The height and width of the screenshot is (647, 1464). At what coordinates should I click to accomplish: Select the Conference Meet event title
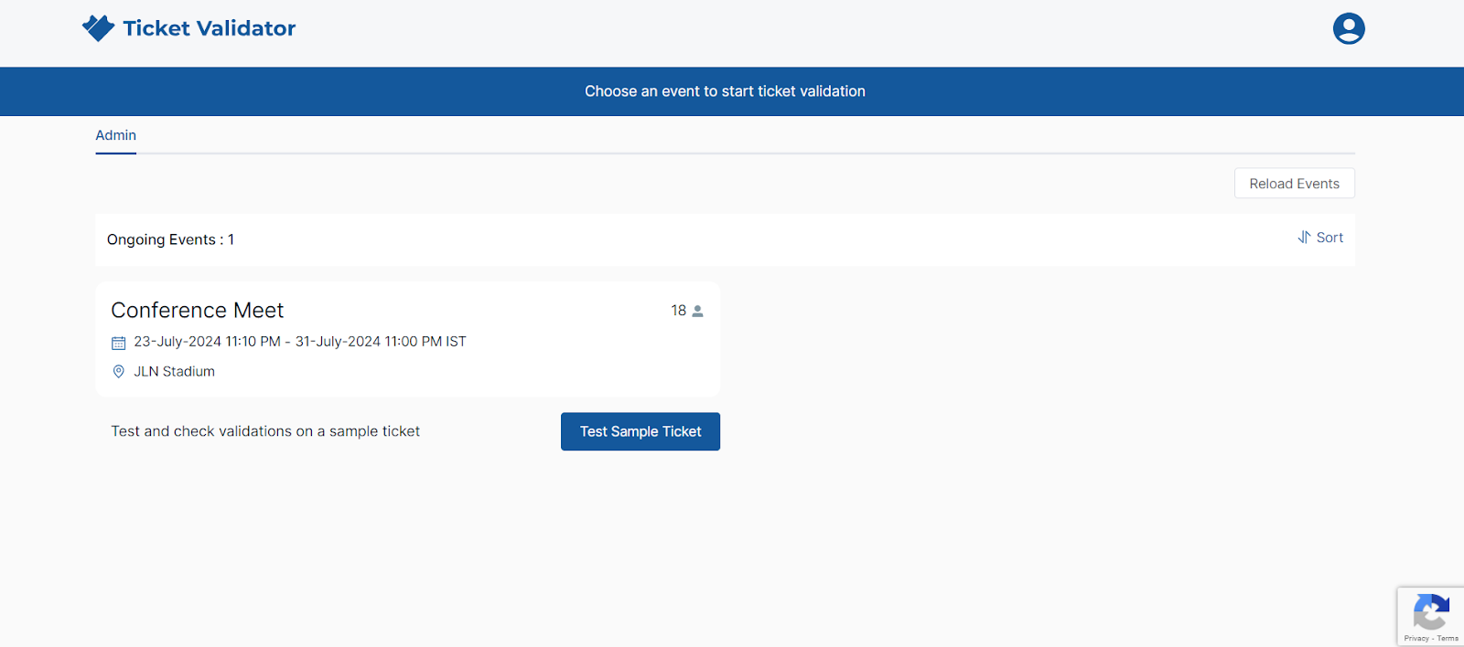[197, 310]
